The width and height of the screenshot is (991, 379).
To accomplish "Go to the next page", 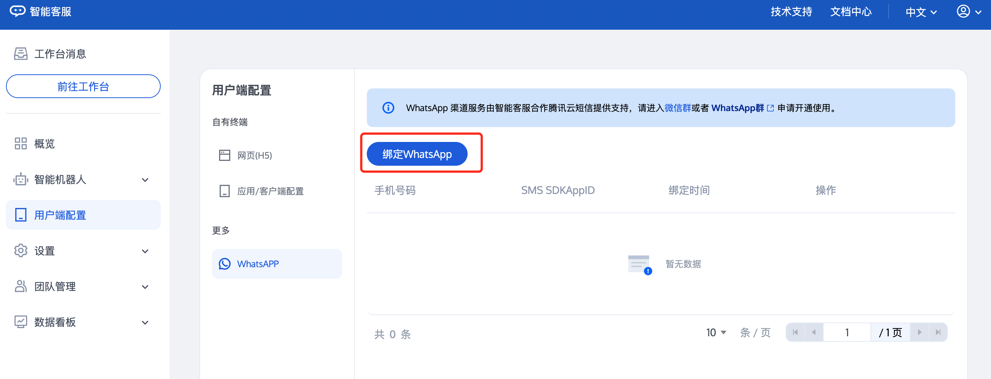I will (x=920, y=333).
